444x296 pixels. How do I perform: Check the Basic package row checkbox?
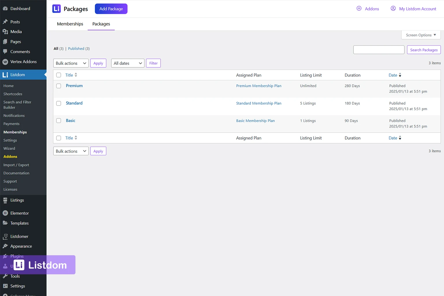click(59, 121)
